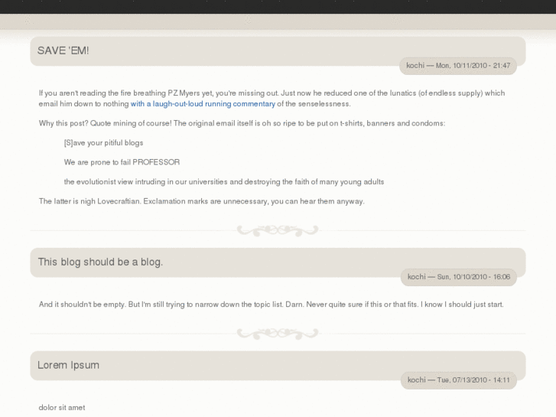Click the Sun, 10/10/2010 author date badge
The image size is (556, 417).
[x=458, y=277]
